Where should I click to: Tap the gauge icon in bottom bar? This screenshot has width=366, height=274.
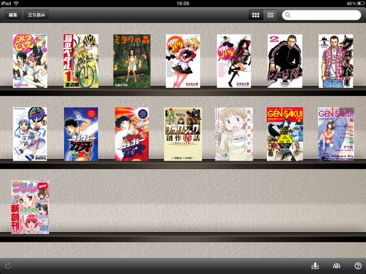(x=337, y=266)
